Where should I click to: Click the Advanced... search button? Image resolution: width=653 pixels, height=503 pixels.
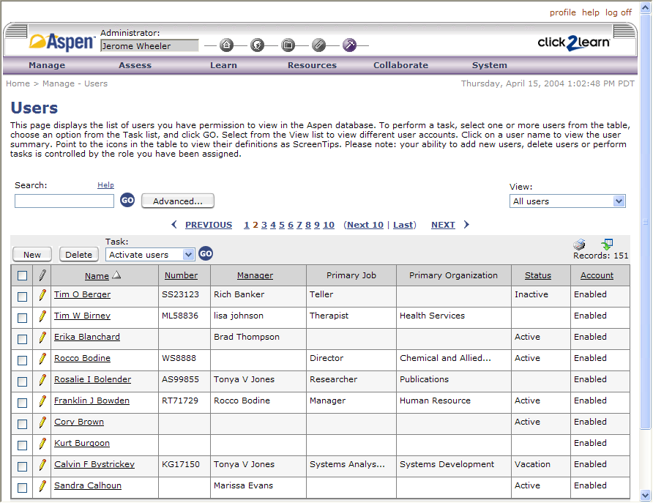point(178,201)
